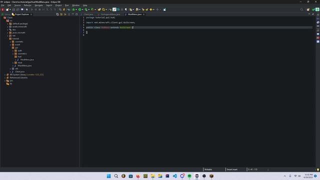The height and width of the screenshot is (180, 320).
Task: Close the ModMenu.java editor tab
Action: click(x=143, y=14)
